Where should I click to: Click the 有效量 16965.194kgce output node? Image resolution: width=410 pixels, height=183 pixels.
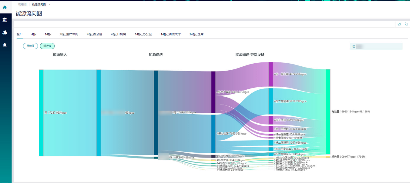click(x=328, y=111)
